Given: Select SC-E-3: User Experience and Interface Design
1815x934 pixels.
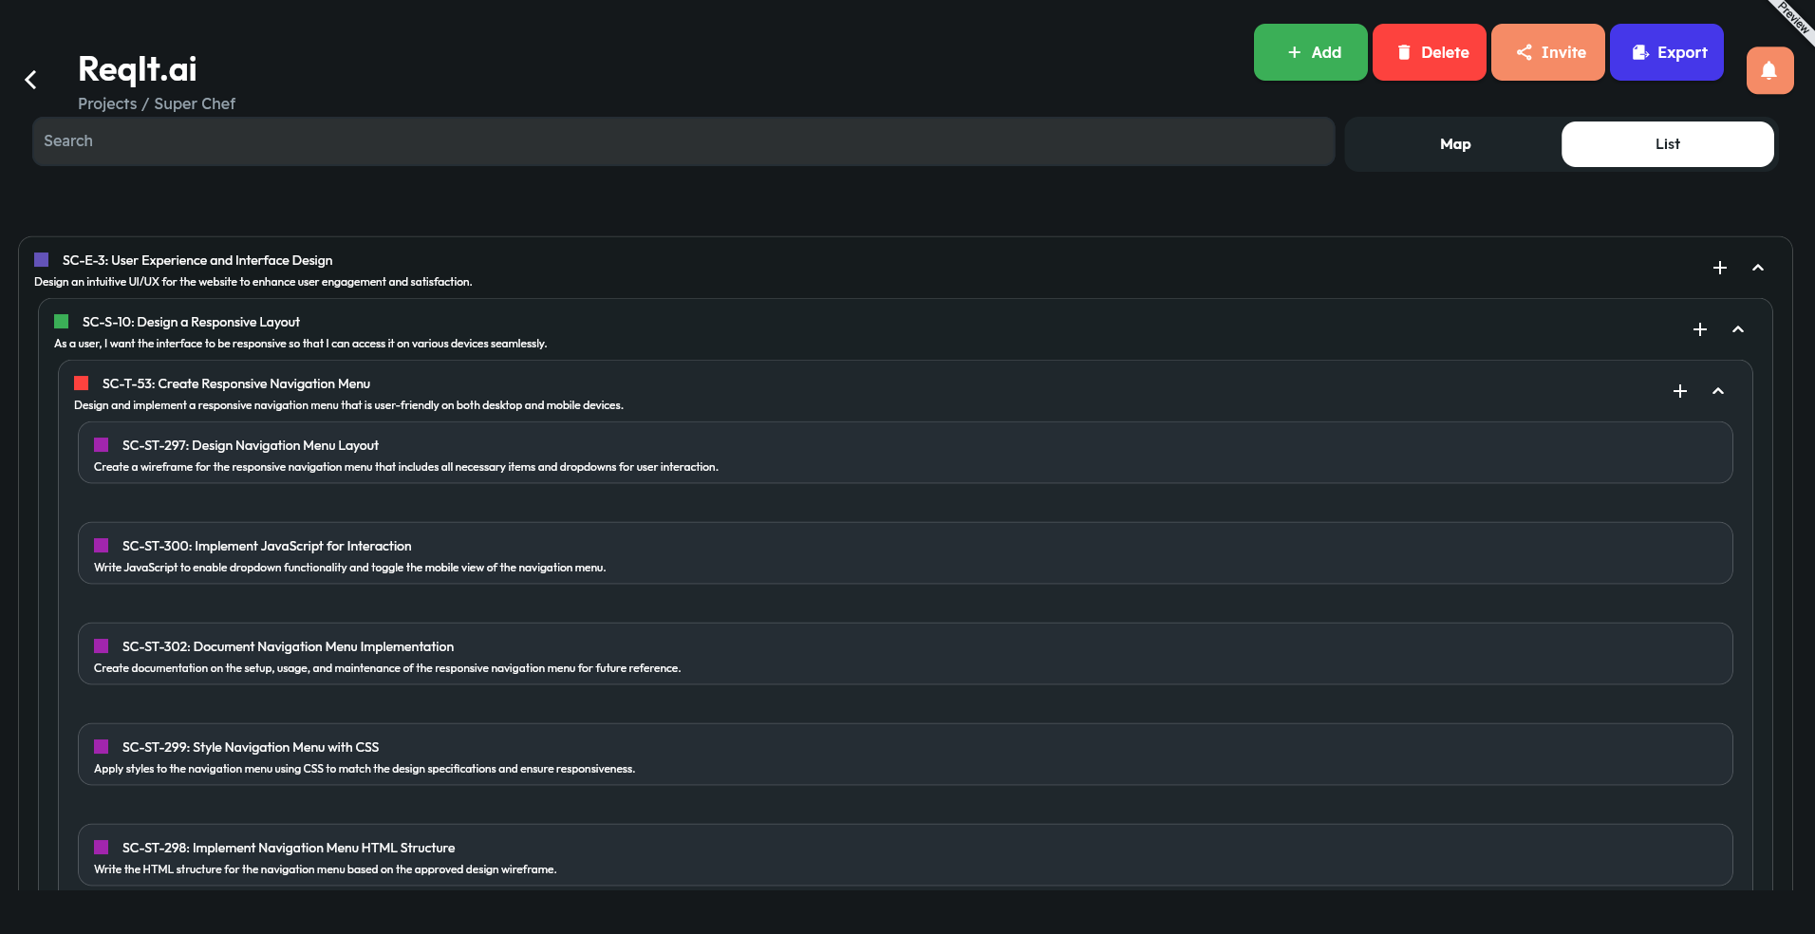Looking at the screenshot, I should click(197, 260).
